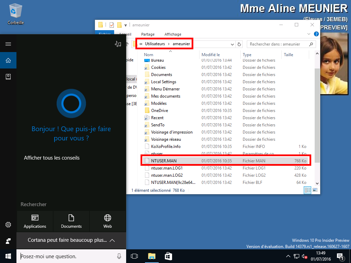Click the file list scroll up arrow
Image resolution: width=351 pixels, height=263 pixels.
pyautogui.click(x=317, y=54)
